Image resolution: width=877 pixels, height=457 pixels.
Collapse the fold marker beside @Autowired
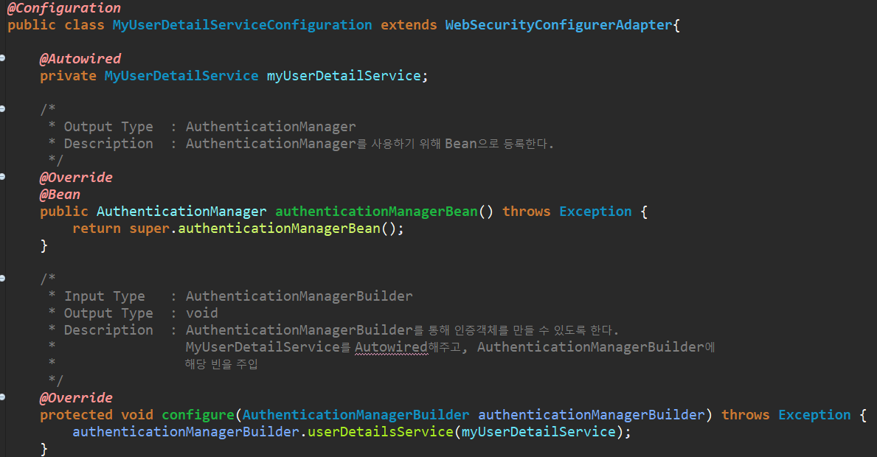pos(2,58)
